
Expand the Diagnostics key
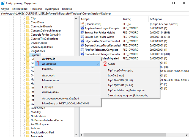(24, 51)
